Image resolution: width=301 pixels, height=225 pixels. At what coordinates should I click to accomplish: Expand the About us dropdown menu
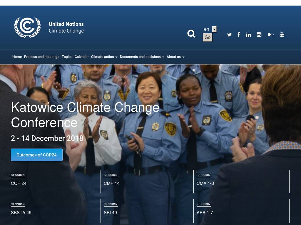coord(175,57)
